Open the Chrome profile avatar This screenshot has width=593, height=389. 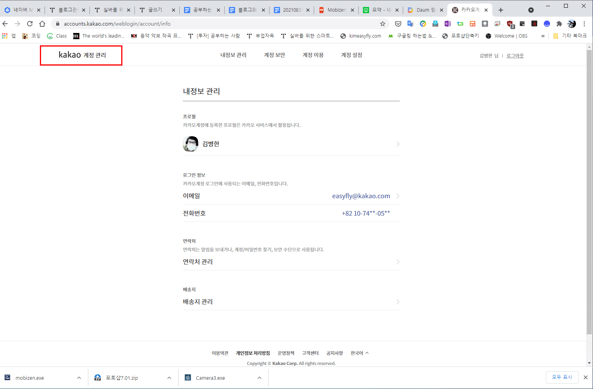pos(572,24)
